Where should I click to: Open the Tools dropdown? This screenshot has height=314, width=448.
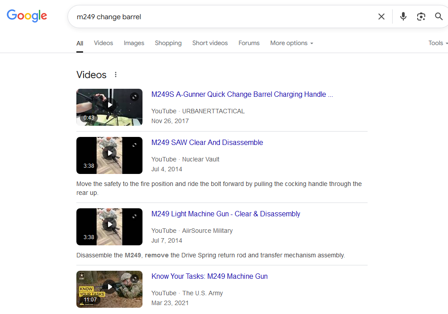(438, 43)
